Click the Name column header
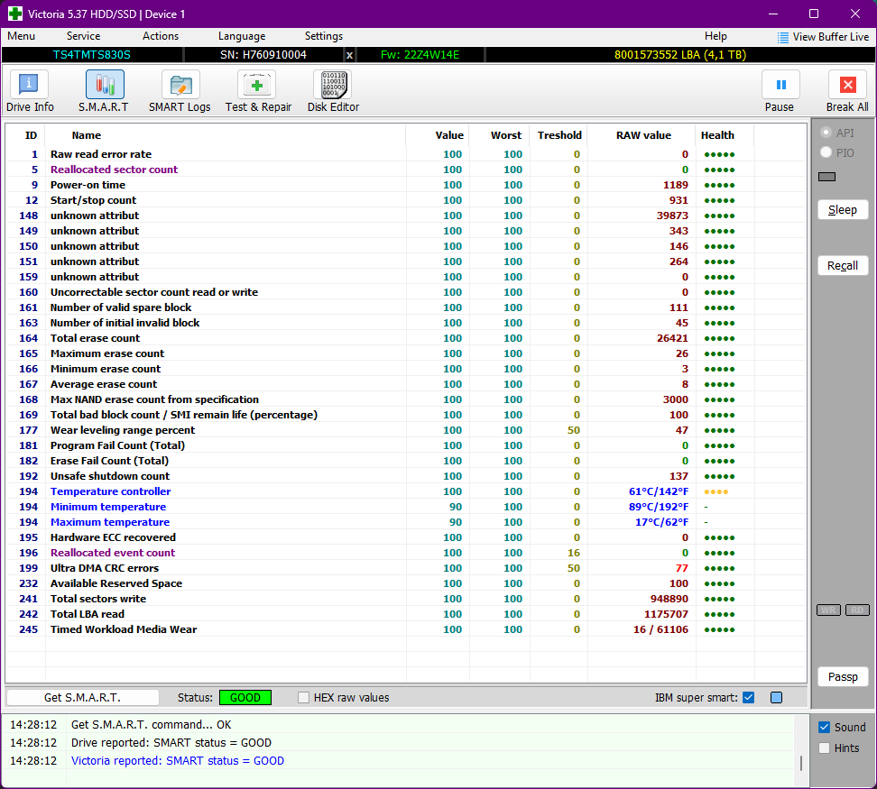The width and height of the screenshot is (877, 789). point(87,135)
